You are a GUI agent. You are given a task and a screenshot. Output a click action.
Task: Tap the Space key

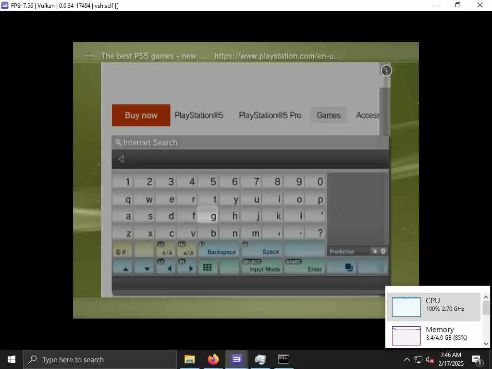[x=262, y=250]
